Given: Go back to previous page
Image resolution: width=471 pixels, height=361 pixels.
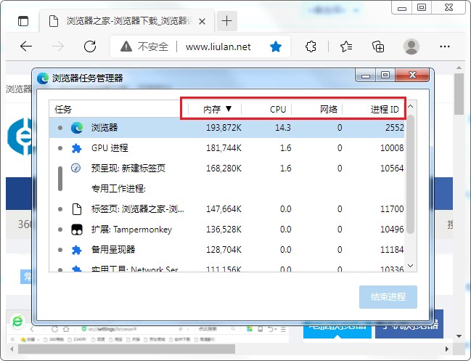Looking at the screenshot, I should coord(26,46).
